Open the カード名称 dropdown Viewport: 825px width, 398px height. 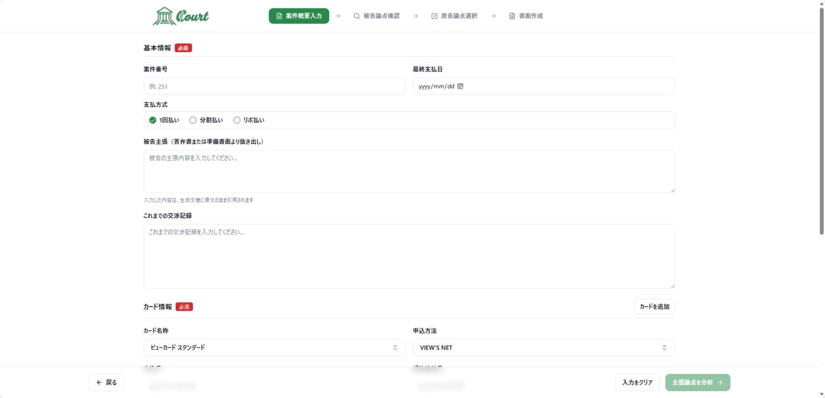click(274, 347)
